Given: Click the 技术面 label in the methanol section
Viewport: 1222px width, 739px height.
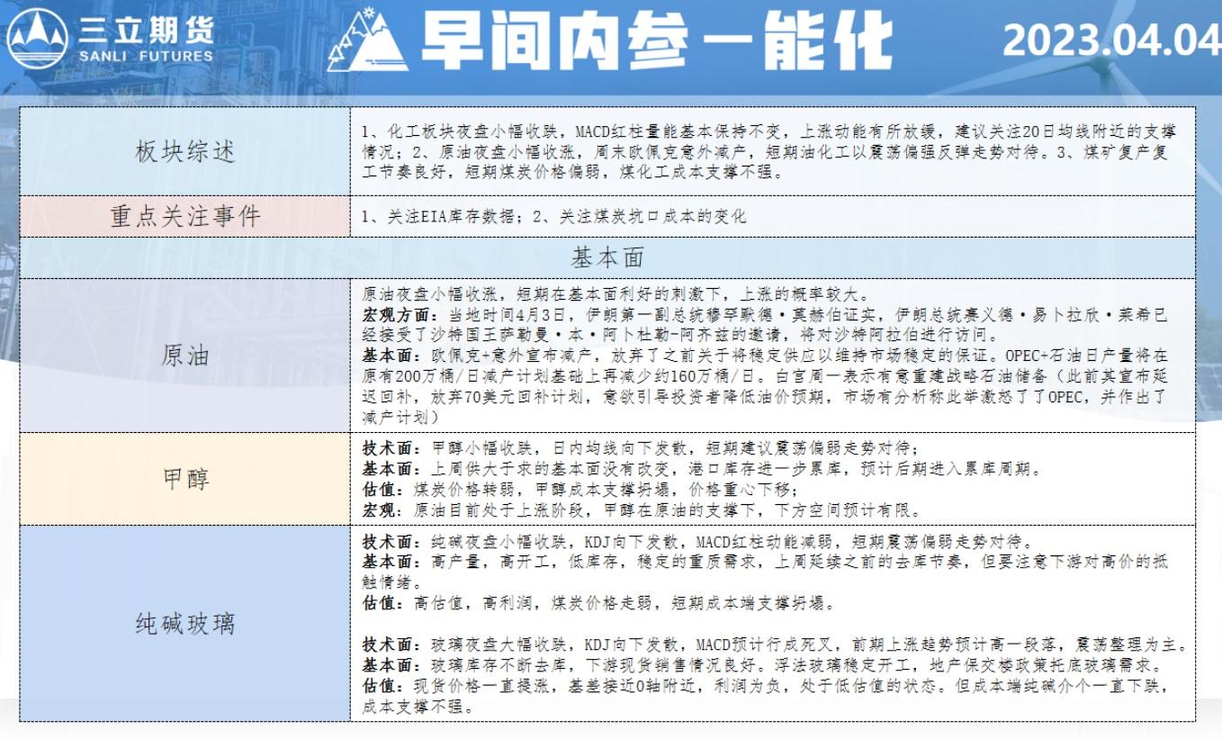Looking at the screenshot, I should pos(388,447).
